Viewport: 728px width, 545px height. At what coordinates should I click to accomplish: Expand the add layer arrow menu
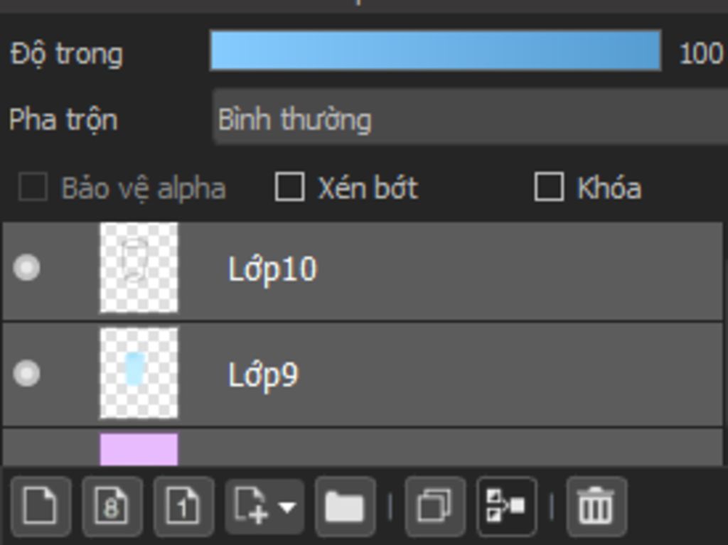(x=288, y=507)
